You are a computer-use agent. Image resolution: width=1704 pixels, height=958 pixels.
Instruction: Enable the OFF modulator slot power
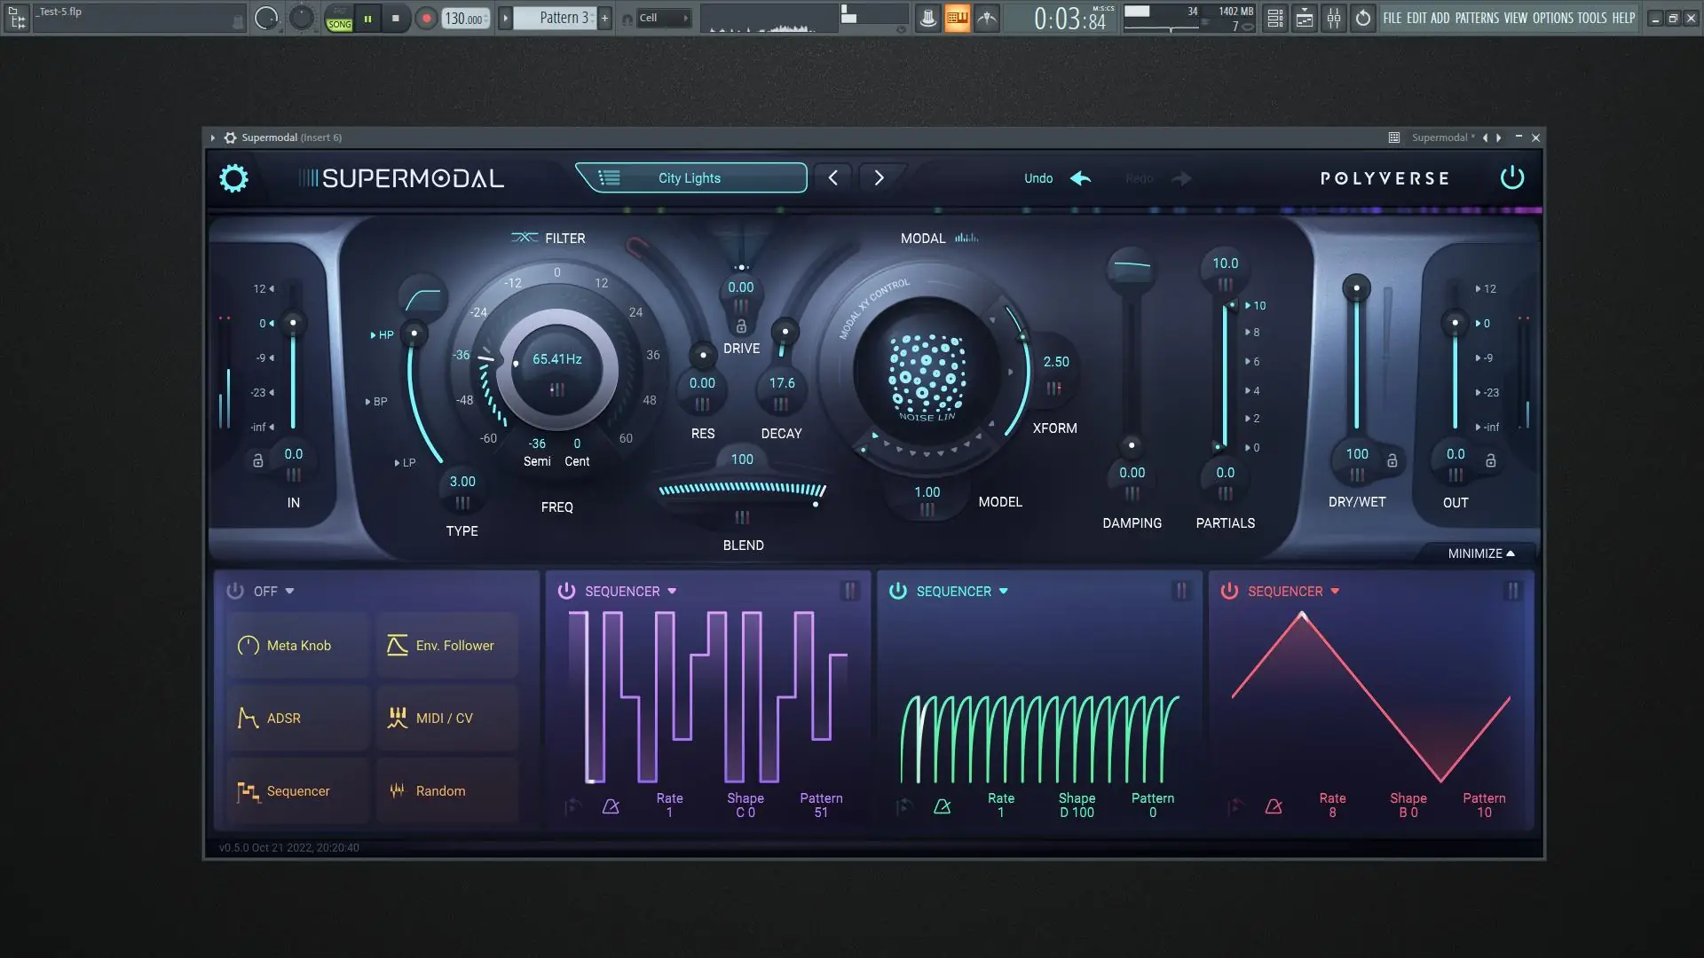234,591
